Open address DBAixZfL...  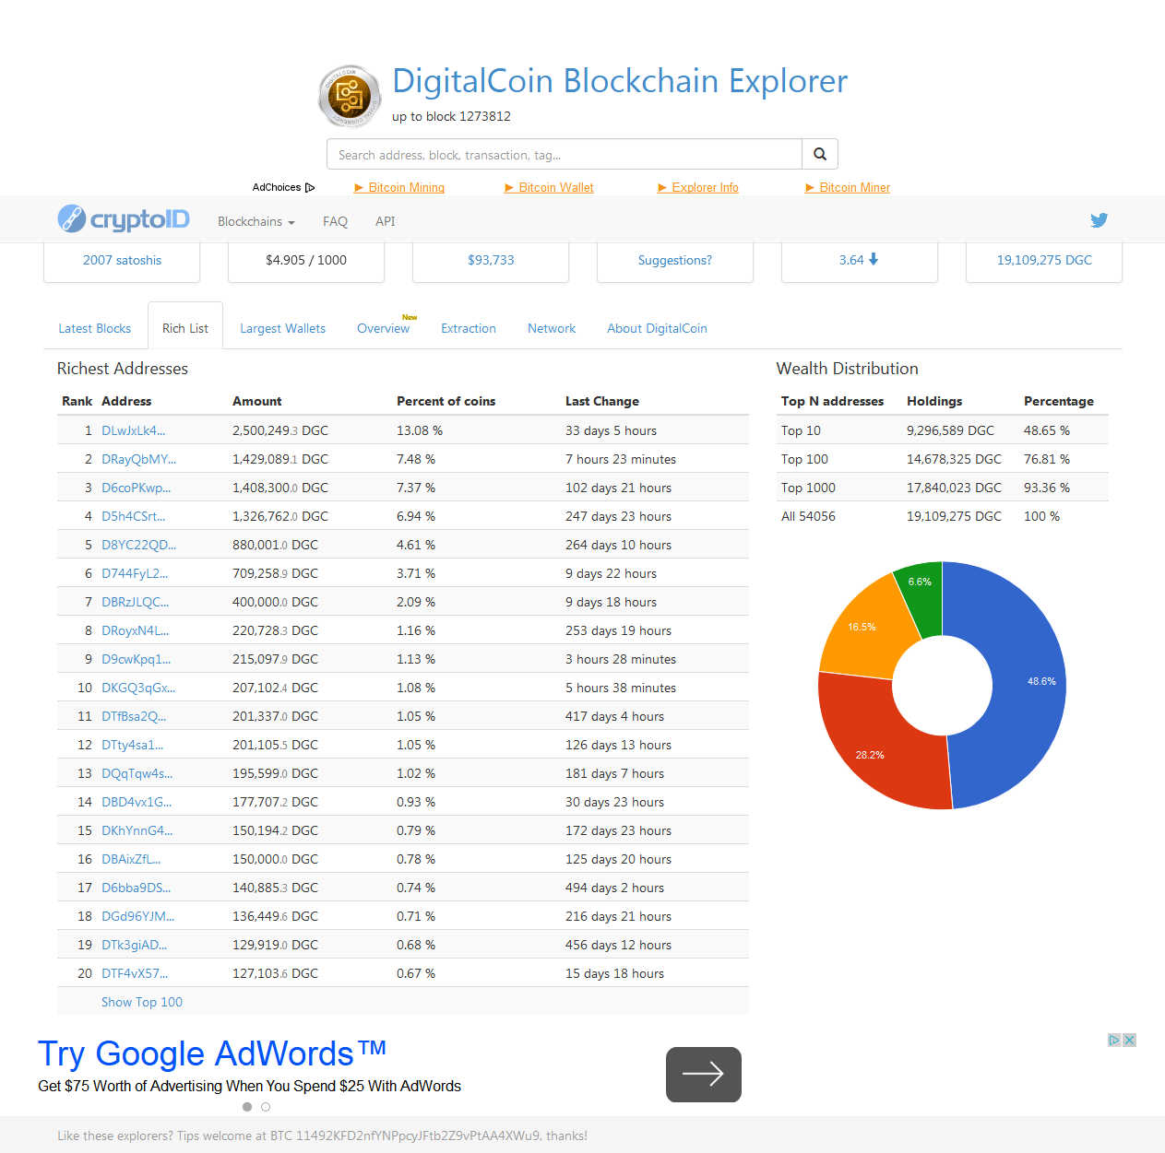point(131,859)
